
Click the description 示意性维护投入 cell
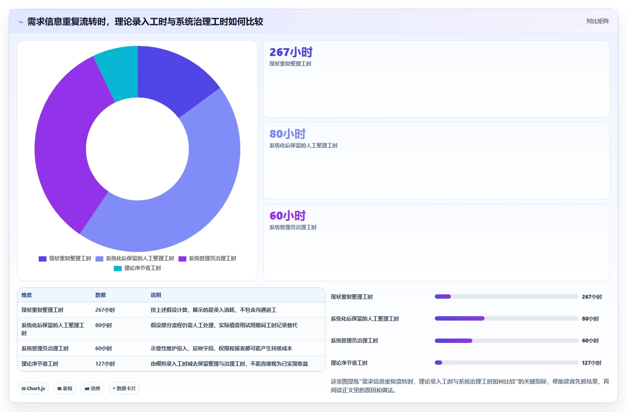222,349
